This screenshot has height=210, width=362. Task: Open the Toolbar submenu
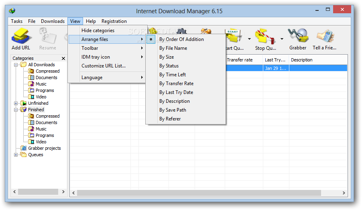coord(107,48)
